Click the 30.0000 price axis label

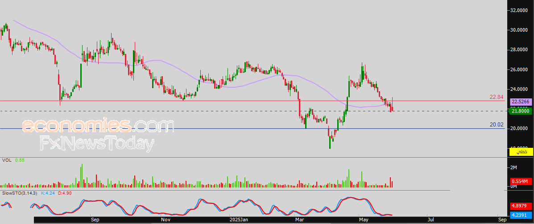[520, 30]
